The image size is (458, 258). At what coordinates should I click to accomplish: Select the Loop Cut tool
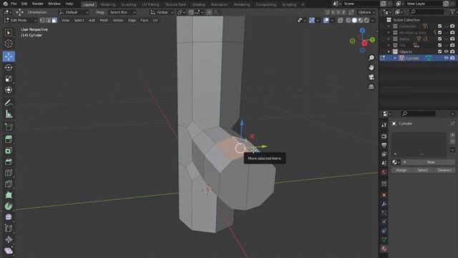(x=9, y=173)
